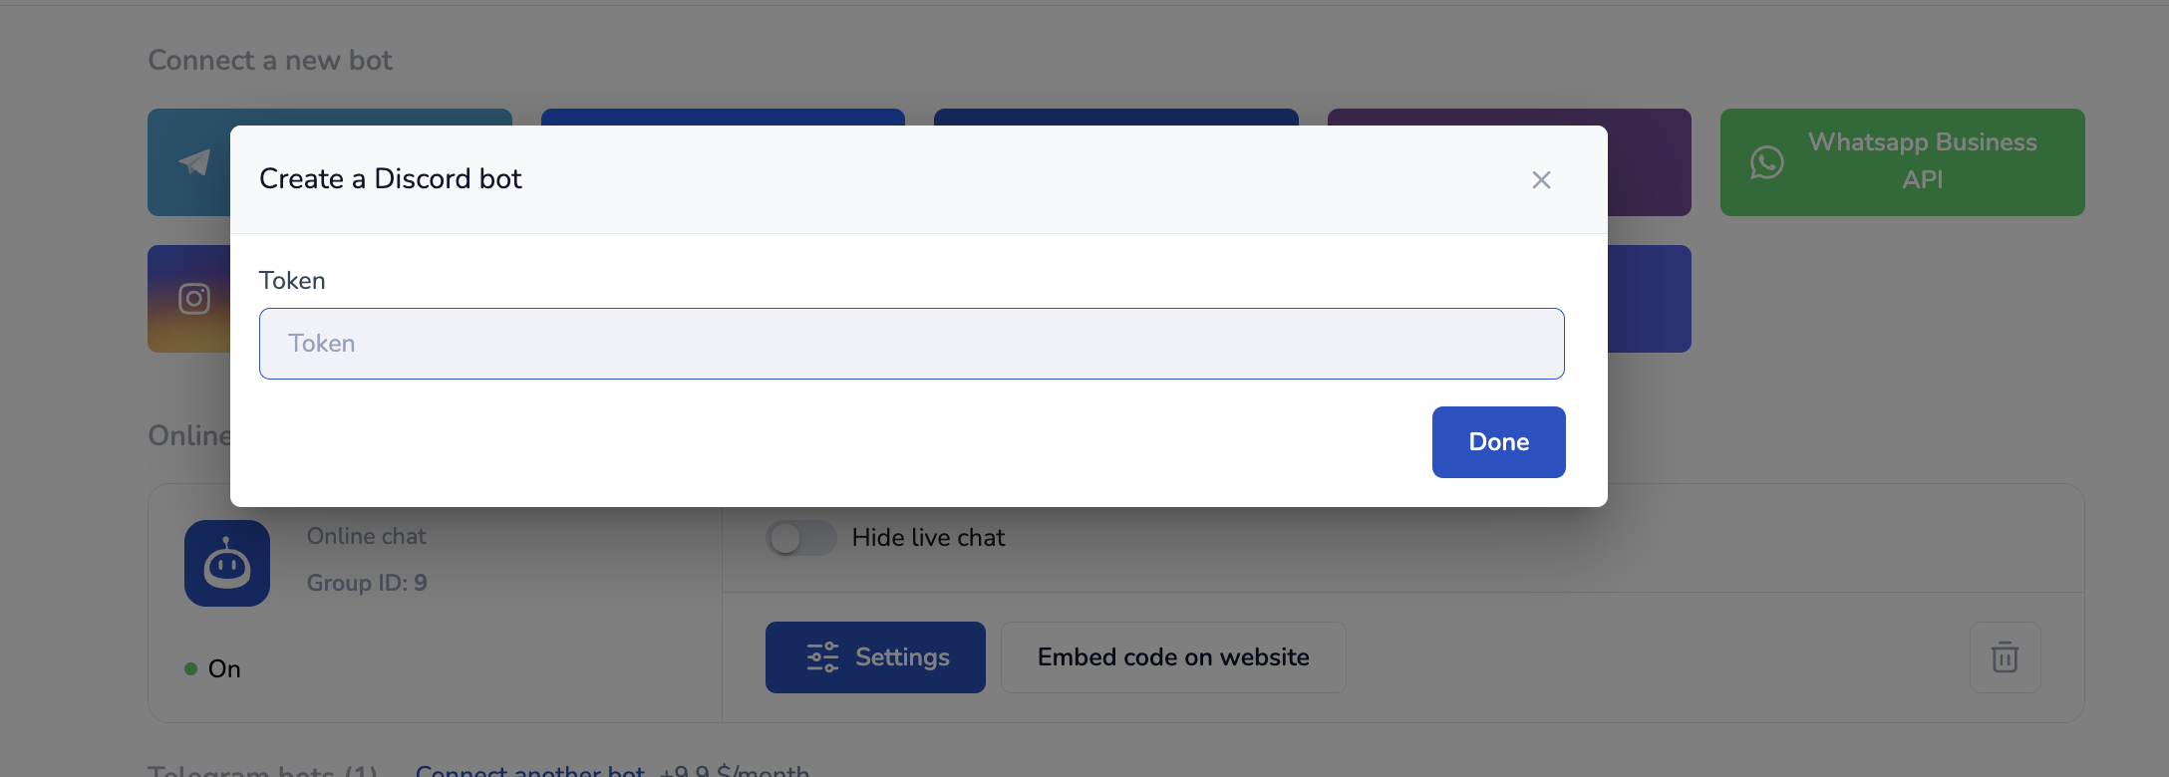The height and width of the screenshot is (777, 2169).
Task: Open Settings via its text label
Action: (x=902, y=657)
